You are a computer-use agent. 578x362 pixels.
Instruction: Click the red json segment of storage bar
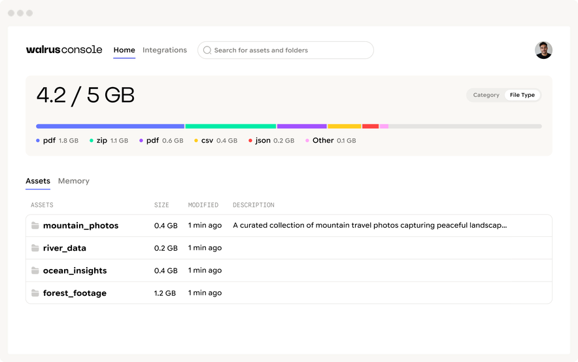tap(371, 126)
